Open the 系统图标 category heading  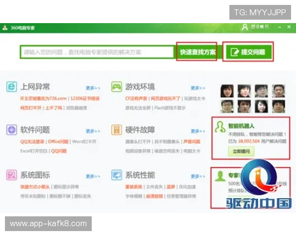(x=35, y=175)
